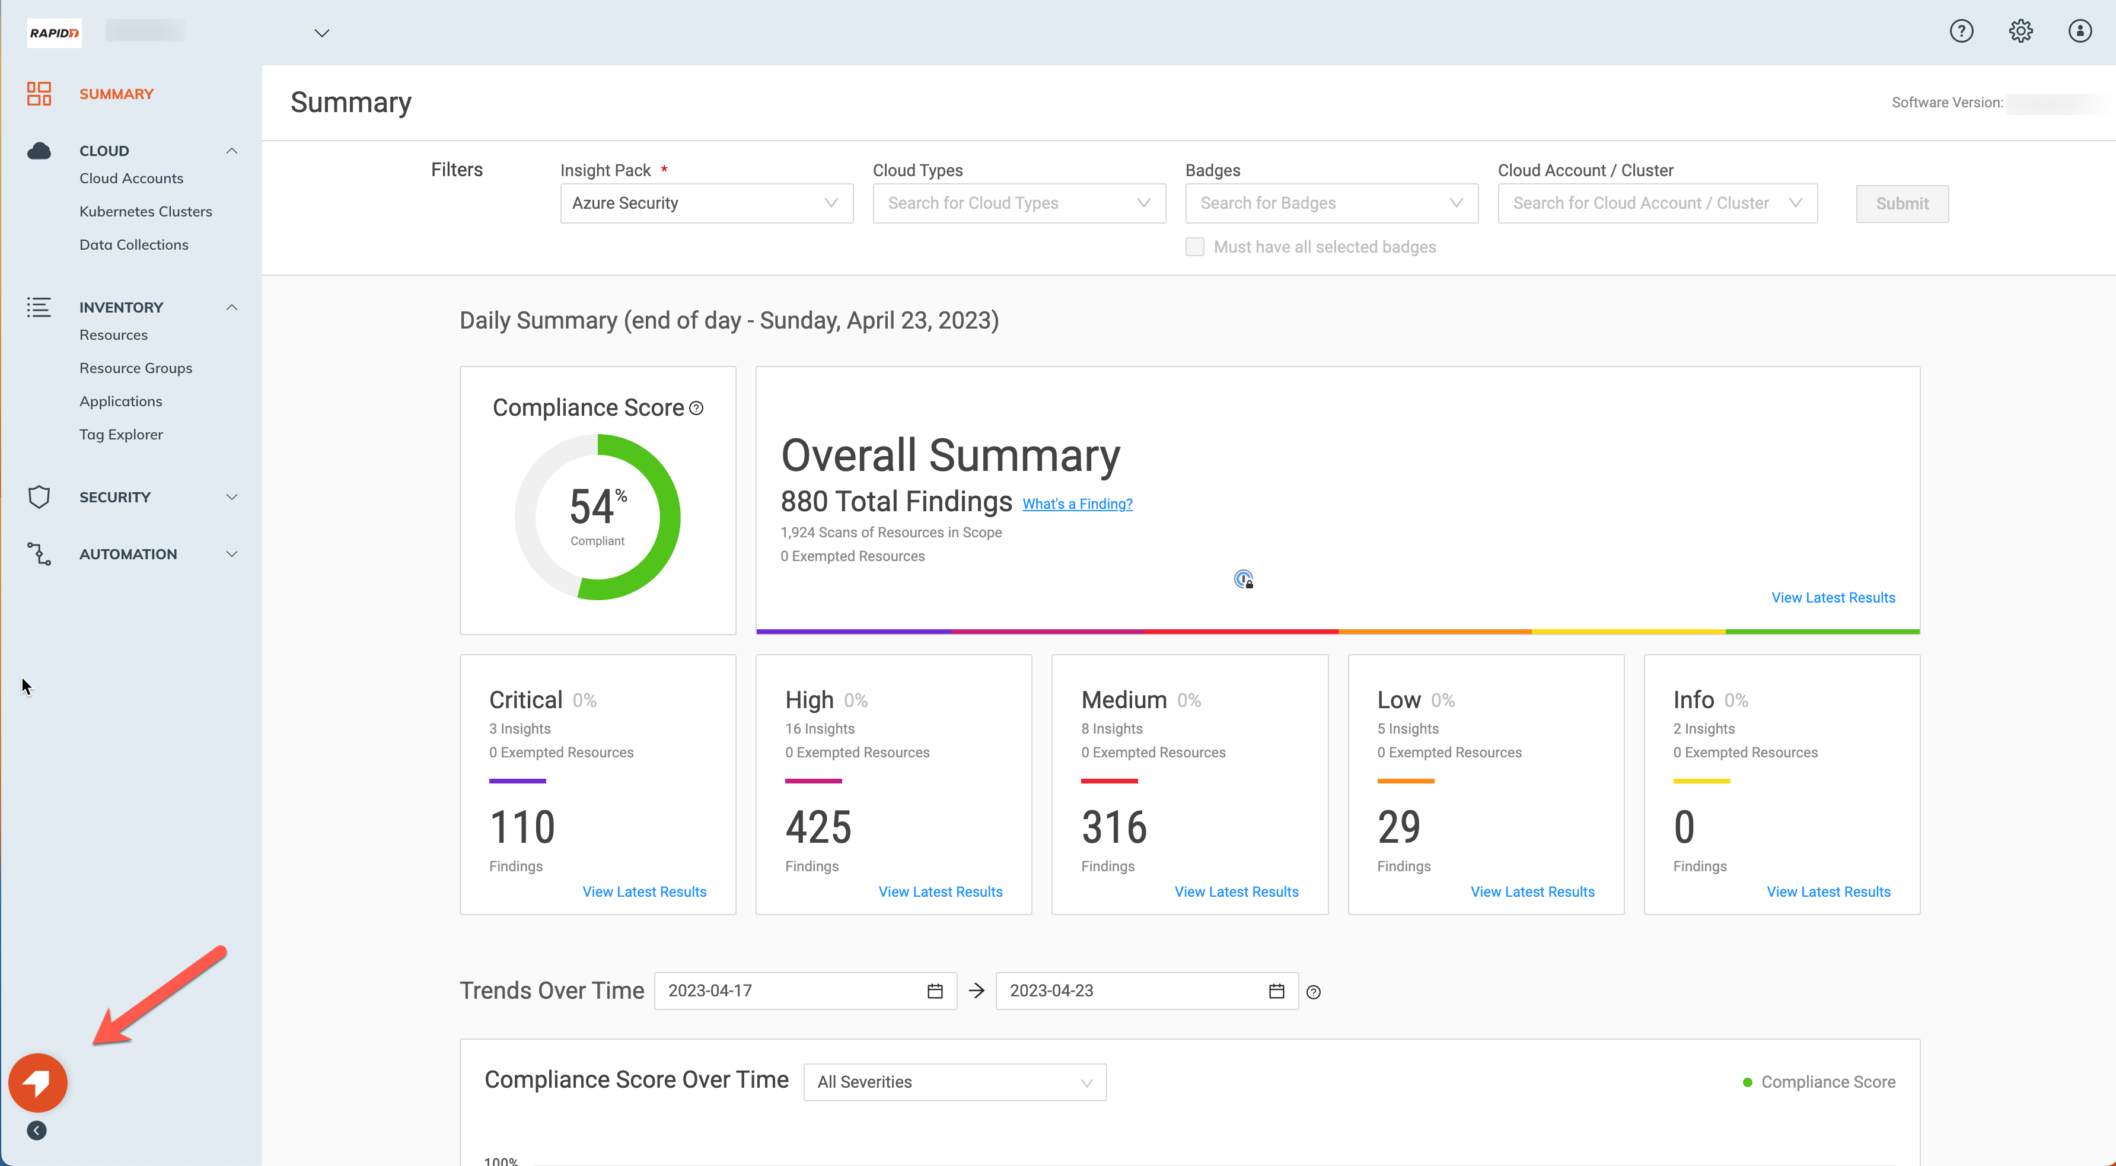Click the Security shield icon
The image size is (2116, 1166).
pyautogui.click(x=39, y=497)
